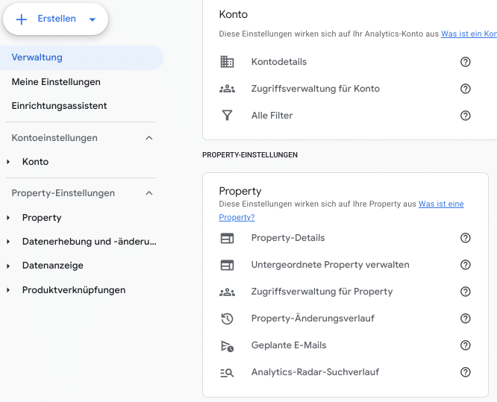Expand the Datenanzeige tree arrow

(x=8, y=266)
